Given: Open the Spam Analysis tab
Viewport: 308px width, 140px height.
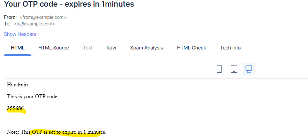Looking at the screenshot, I should point(147,48).
